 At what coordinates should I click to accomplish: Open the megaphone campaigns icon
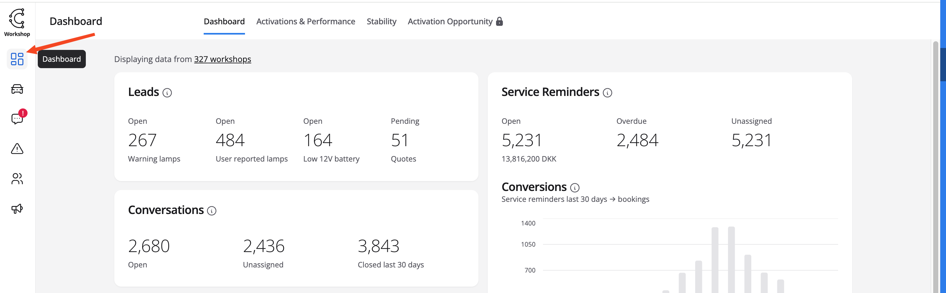(17, 209)
